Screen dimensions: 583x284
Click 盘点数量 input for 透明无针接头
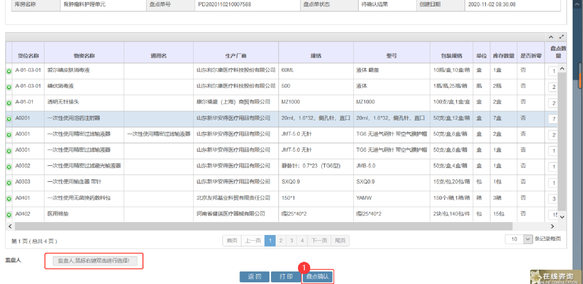pyautogui.click(x=553, y=103)
